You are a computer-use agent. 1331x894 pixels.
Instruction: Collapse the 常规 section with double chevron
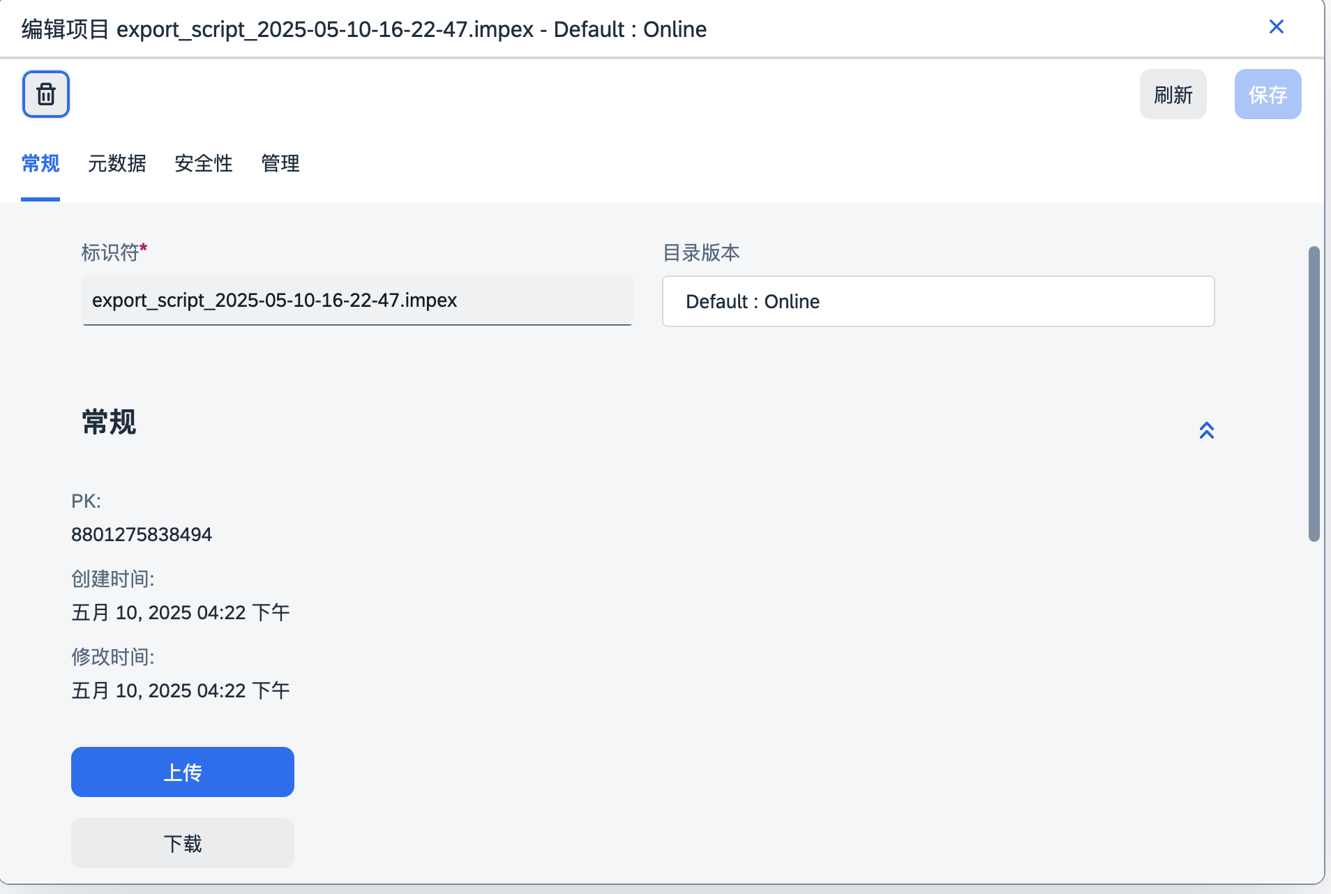coord(1206,430)
